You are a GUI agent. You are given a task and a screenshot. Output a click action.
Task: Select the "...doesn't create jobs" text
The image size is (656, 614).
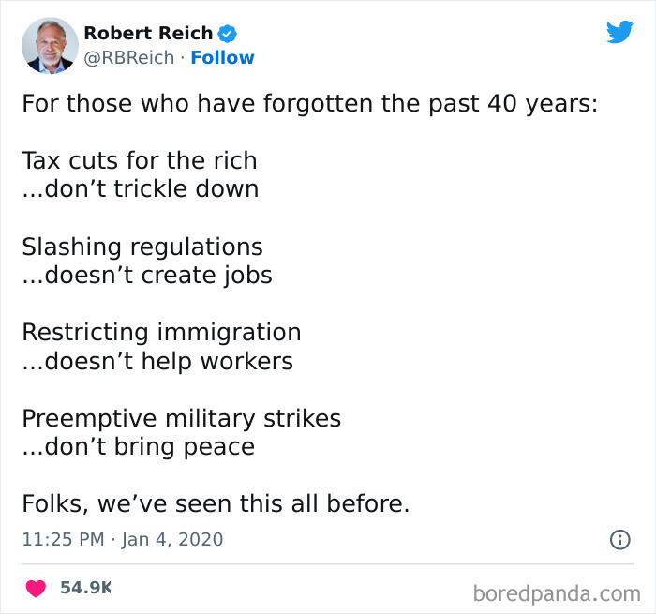coord(146,275)
